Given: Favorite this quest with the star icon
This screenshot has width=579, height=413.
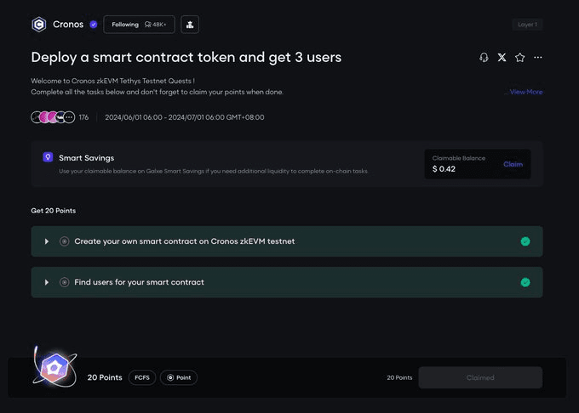Looking at the screenshot, I should coord(520,58).
